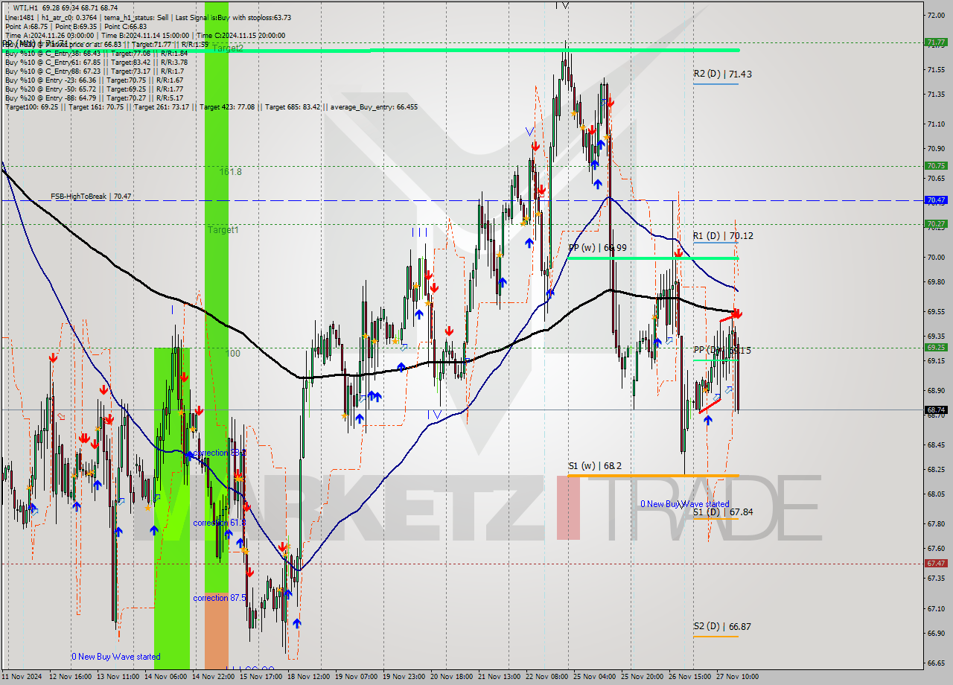
Task: Click the 12 Nov 16:00 time label
Action: [70, 677]
